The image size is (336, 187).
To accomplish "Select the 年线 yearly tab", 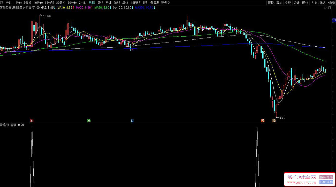I will point(117,3).
